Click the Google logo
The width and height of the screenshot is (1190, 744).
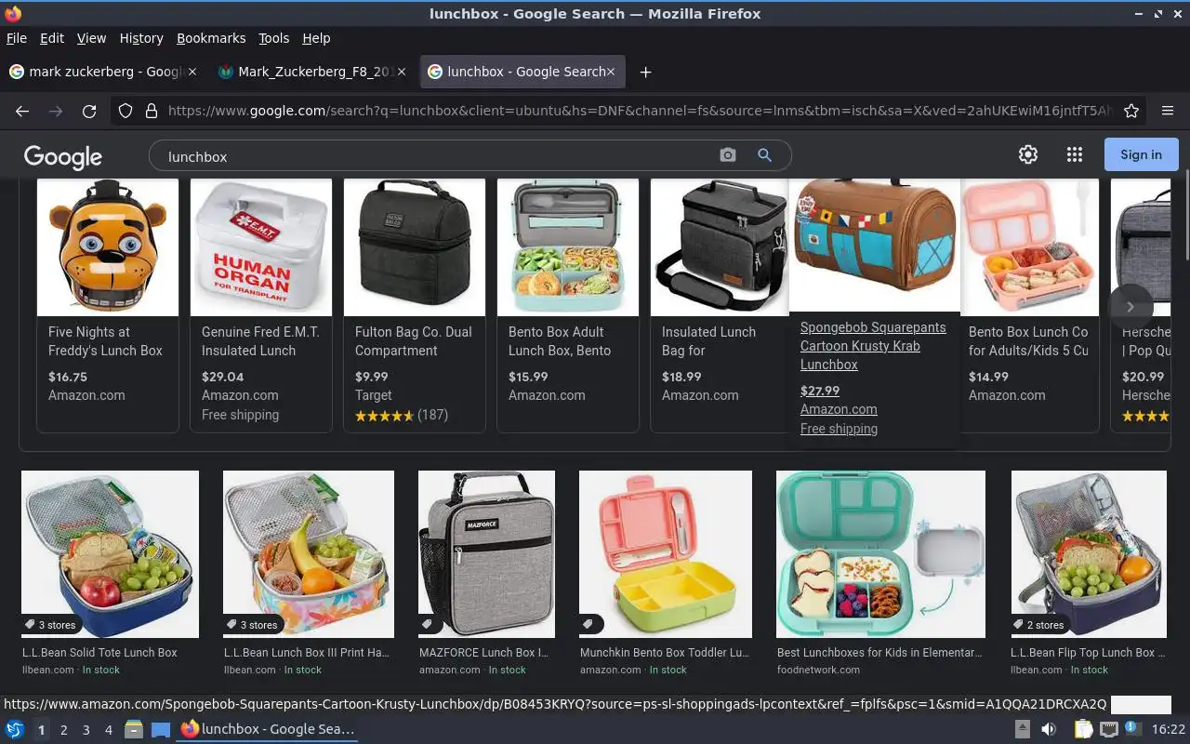(62, 156)
